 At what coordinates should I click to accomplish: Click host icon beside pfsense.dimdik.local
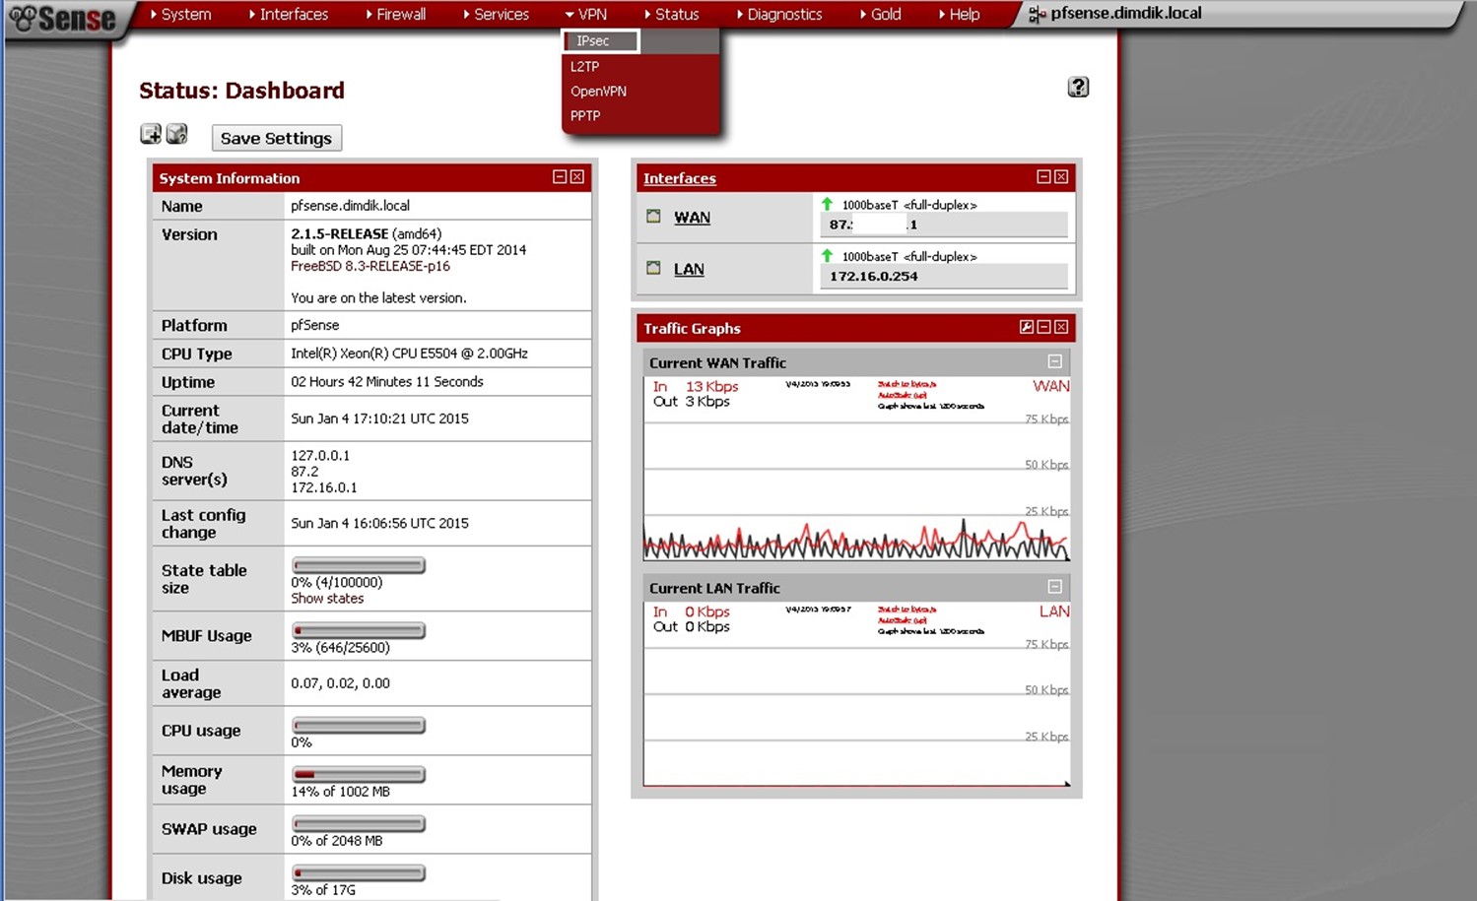point(1037,15)
